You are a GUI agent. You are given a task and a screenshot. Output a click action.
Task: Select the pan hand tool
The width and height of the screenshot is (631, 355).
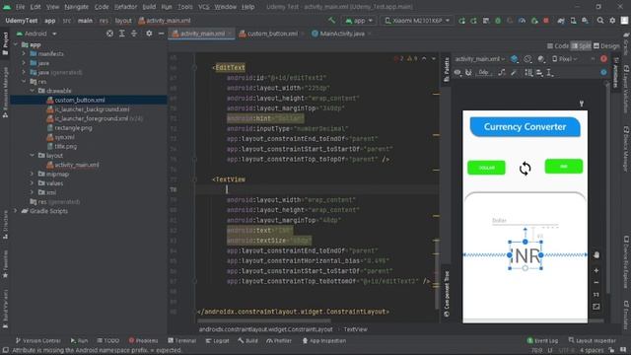coord(596,254)
